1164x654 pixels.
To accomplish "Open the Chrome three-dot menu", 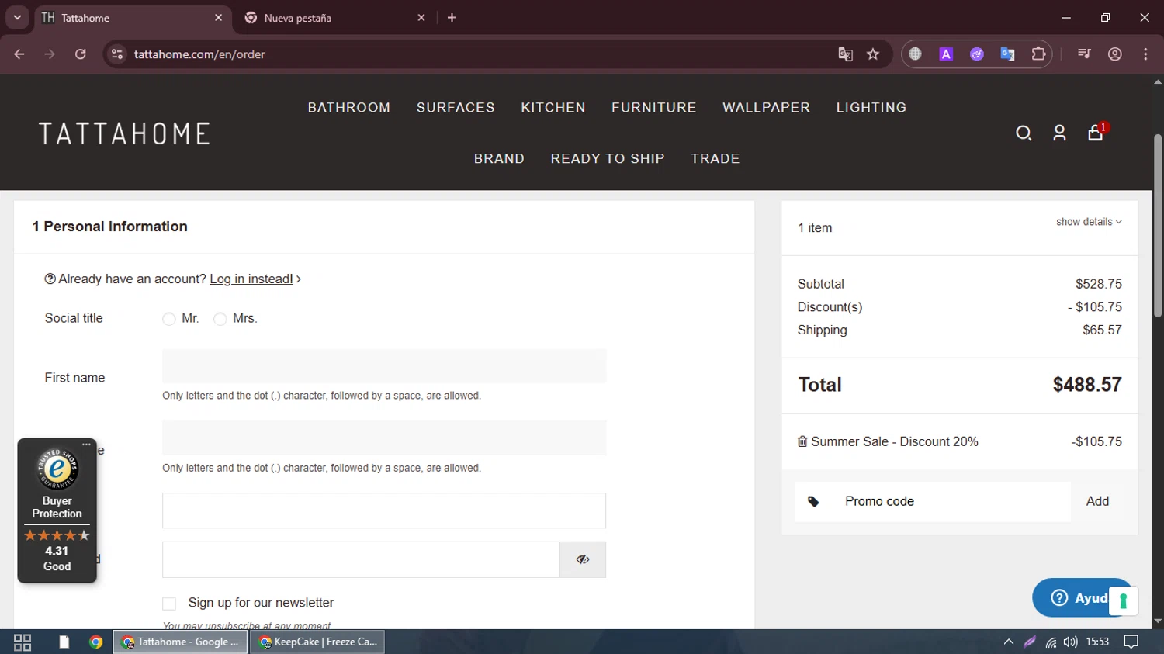I will point(1145,54).
